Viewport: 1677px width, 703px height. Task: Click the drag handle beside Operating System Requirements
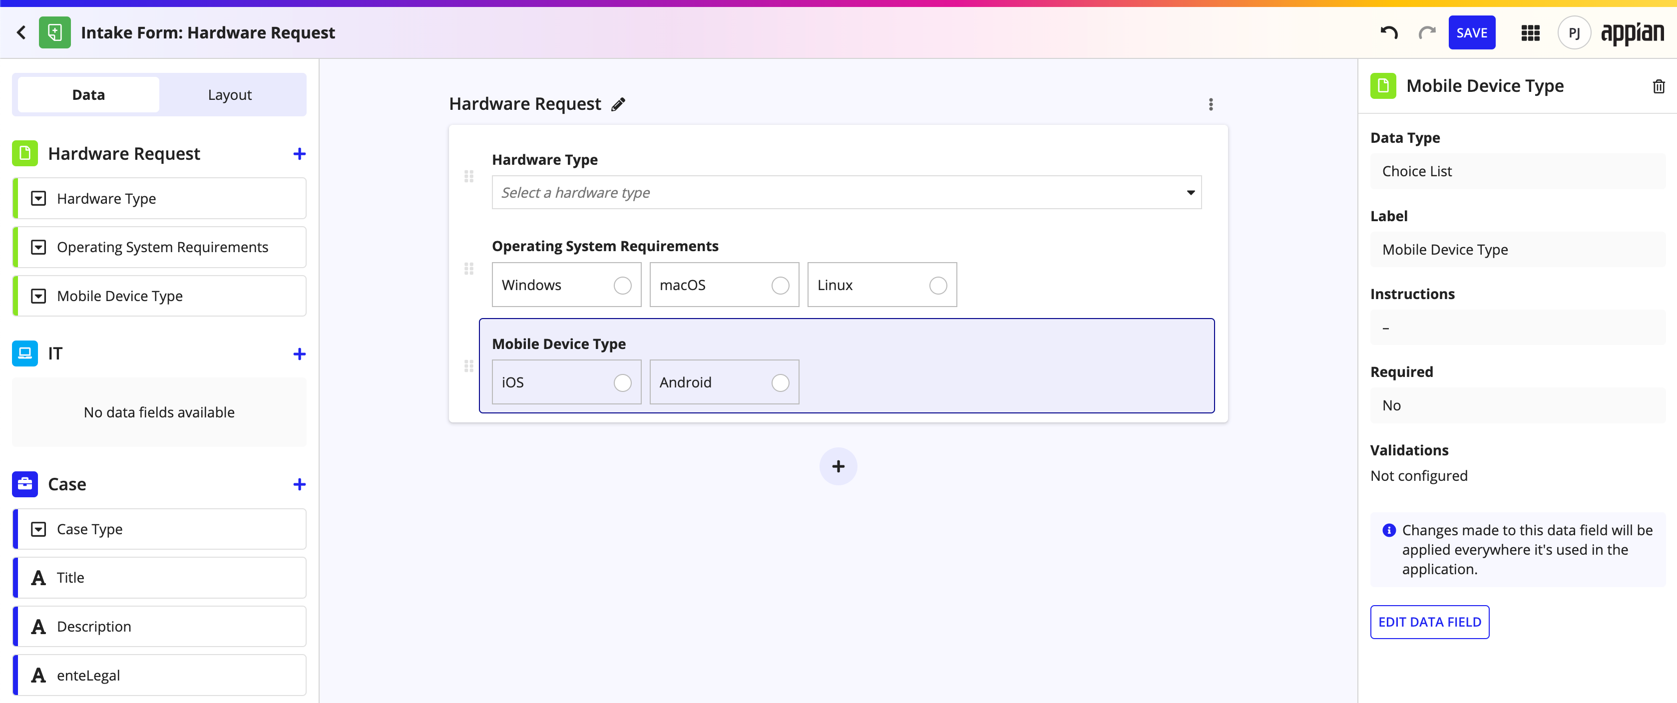click(x=469, y=268)
